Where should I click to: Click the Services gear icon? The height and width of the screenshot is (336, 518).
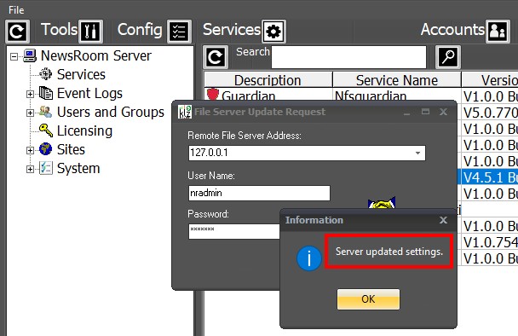pyautogui.click(x=273, y=32)
